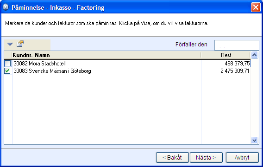263x167 pixels.
Task: Sort by the Rest column header
Action: [x=226, y=55]
